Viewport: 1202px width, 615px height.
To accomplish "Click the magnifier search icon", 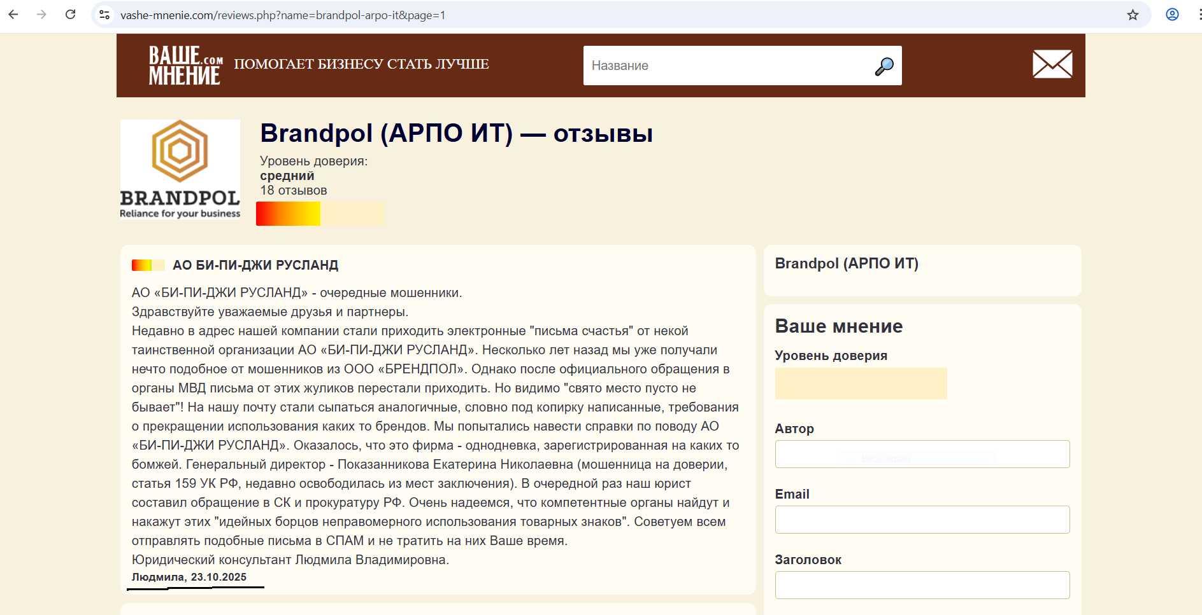I will [x=884, y=66].
